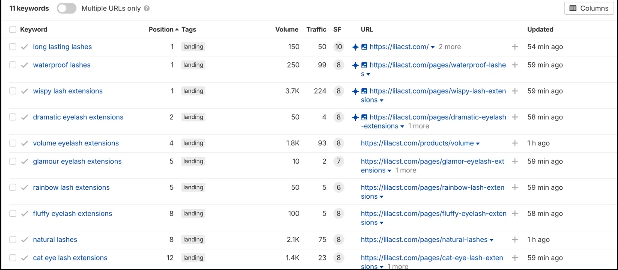Open the Columns settings button
The image size is (618, 270).
(589, 8)
